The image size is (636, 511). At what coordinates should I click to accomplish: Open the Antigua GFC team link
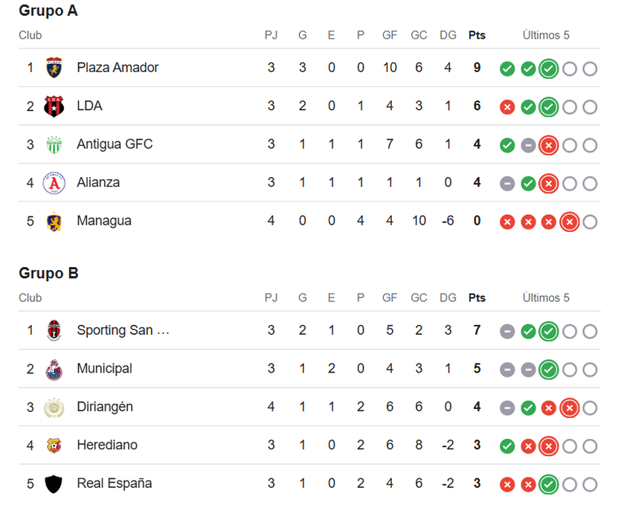coord(115,144)
